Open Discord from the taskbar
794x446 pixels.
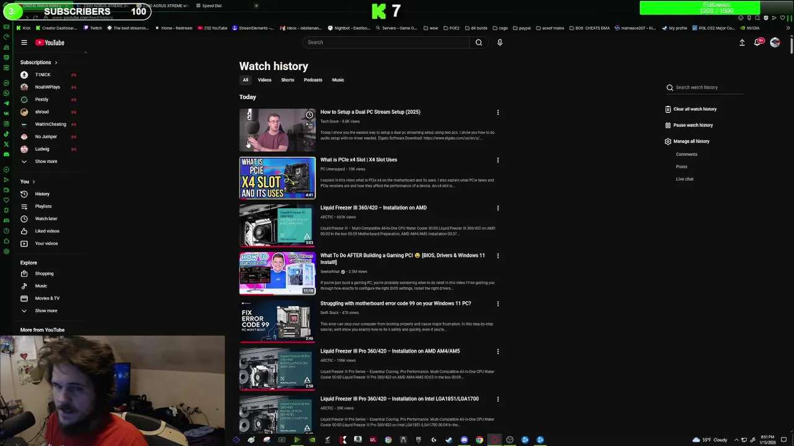click(x=464, y=440)
